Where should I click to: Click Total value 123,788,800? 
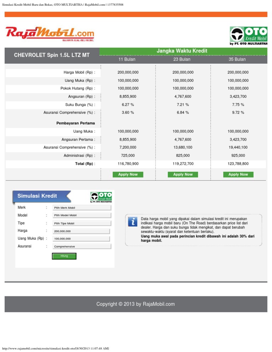(238, 164)
